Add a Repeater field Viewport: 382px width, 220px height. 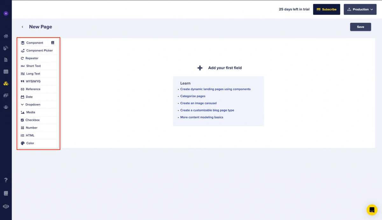pyautogui.click(x=32, y=58)
